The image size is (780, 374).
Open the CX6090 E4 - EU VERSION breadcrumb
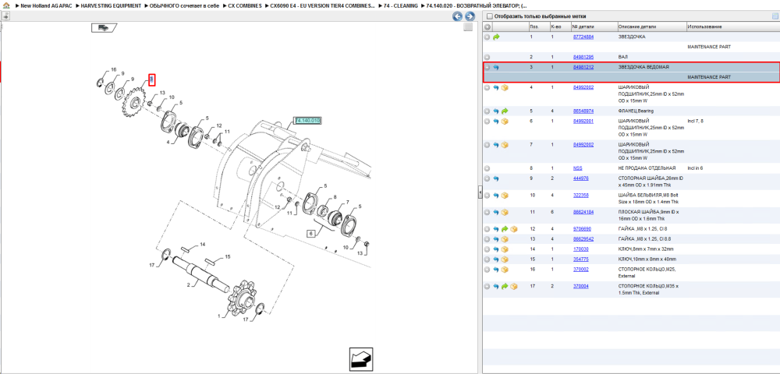(321, 5)
